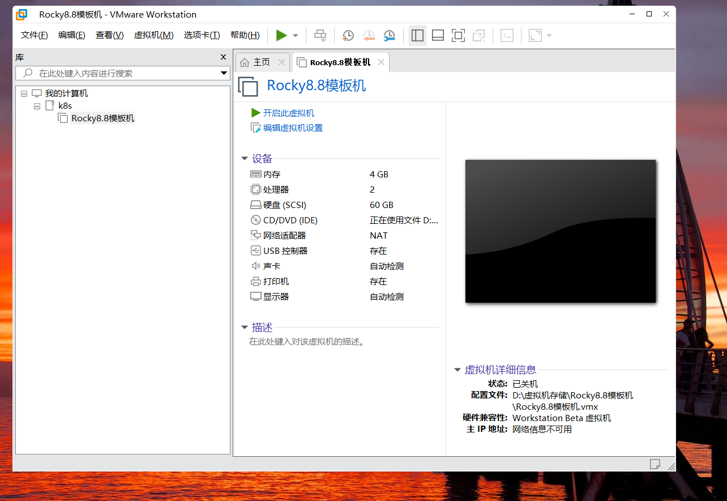
Task: Open the library search filter dropdown
Action: (x=224, y=73)
